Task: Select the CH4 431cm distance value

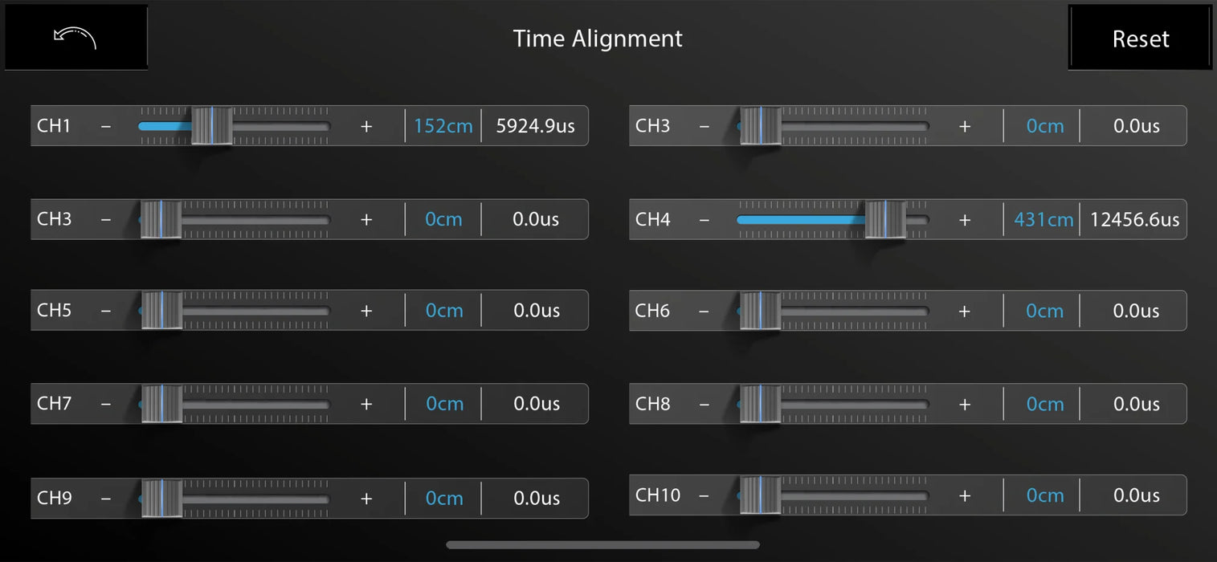Action: click(1043, 219)
